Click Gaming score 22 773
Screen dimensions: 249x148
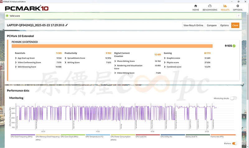pyautogui.click(x=207, y=53)
